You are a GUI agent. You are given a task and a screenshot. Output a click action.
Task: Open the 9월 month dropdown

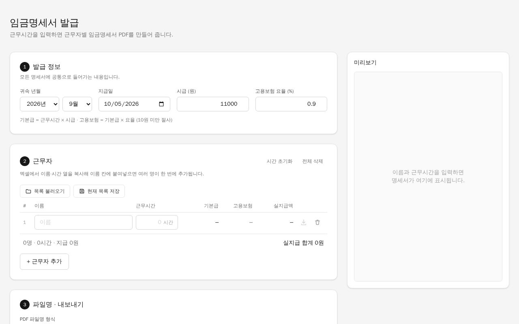point(77,104)
